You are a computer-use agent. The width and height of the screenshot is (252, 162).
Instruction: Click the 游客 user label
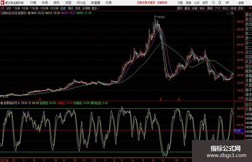coord(241,3)
